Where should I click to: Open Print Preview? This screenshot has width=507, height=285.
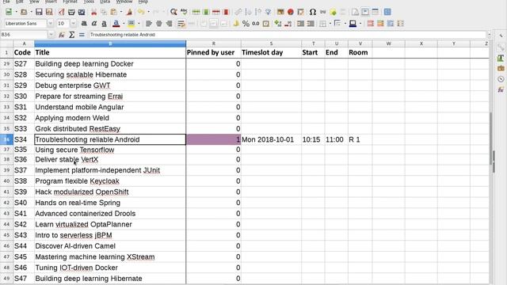click(82, 12)
